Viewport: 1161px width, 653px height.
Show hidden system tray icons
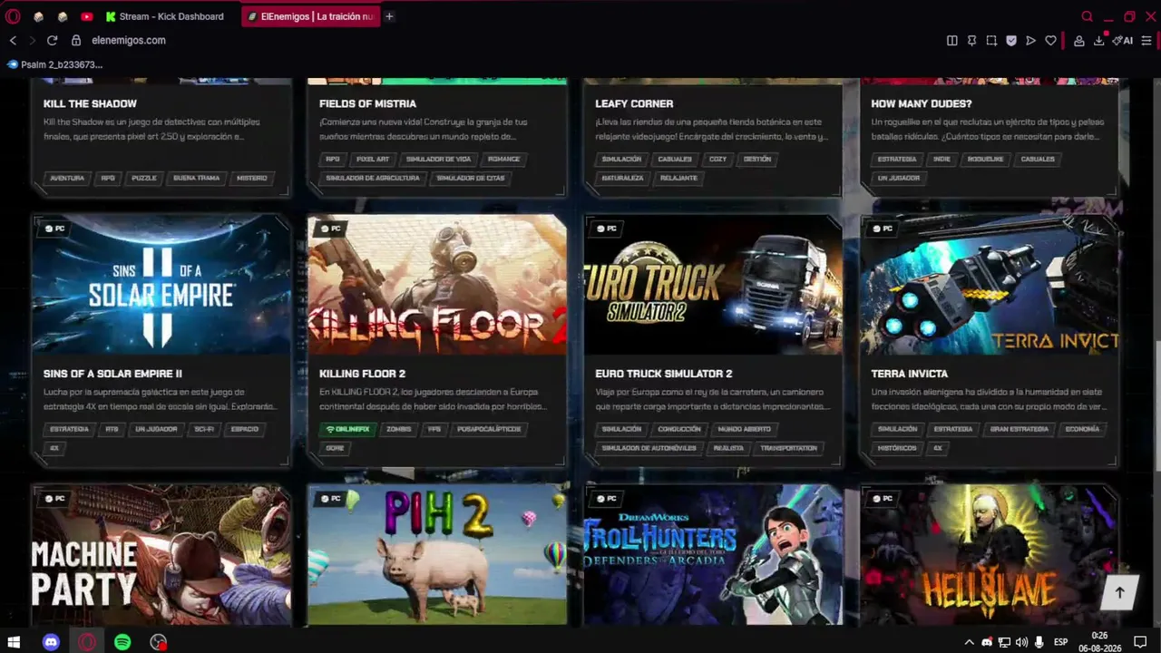pyautogui.click(x=970, y=642)
